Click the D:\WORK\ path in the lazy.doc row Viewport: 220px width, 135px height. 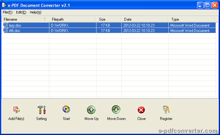(59, 25)
